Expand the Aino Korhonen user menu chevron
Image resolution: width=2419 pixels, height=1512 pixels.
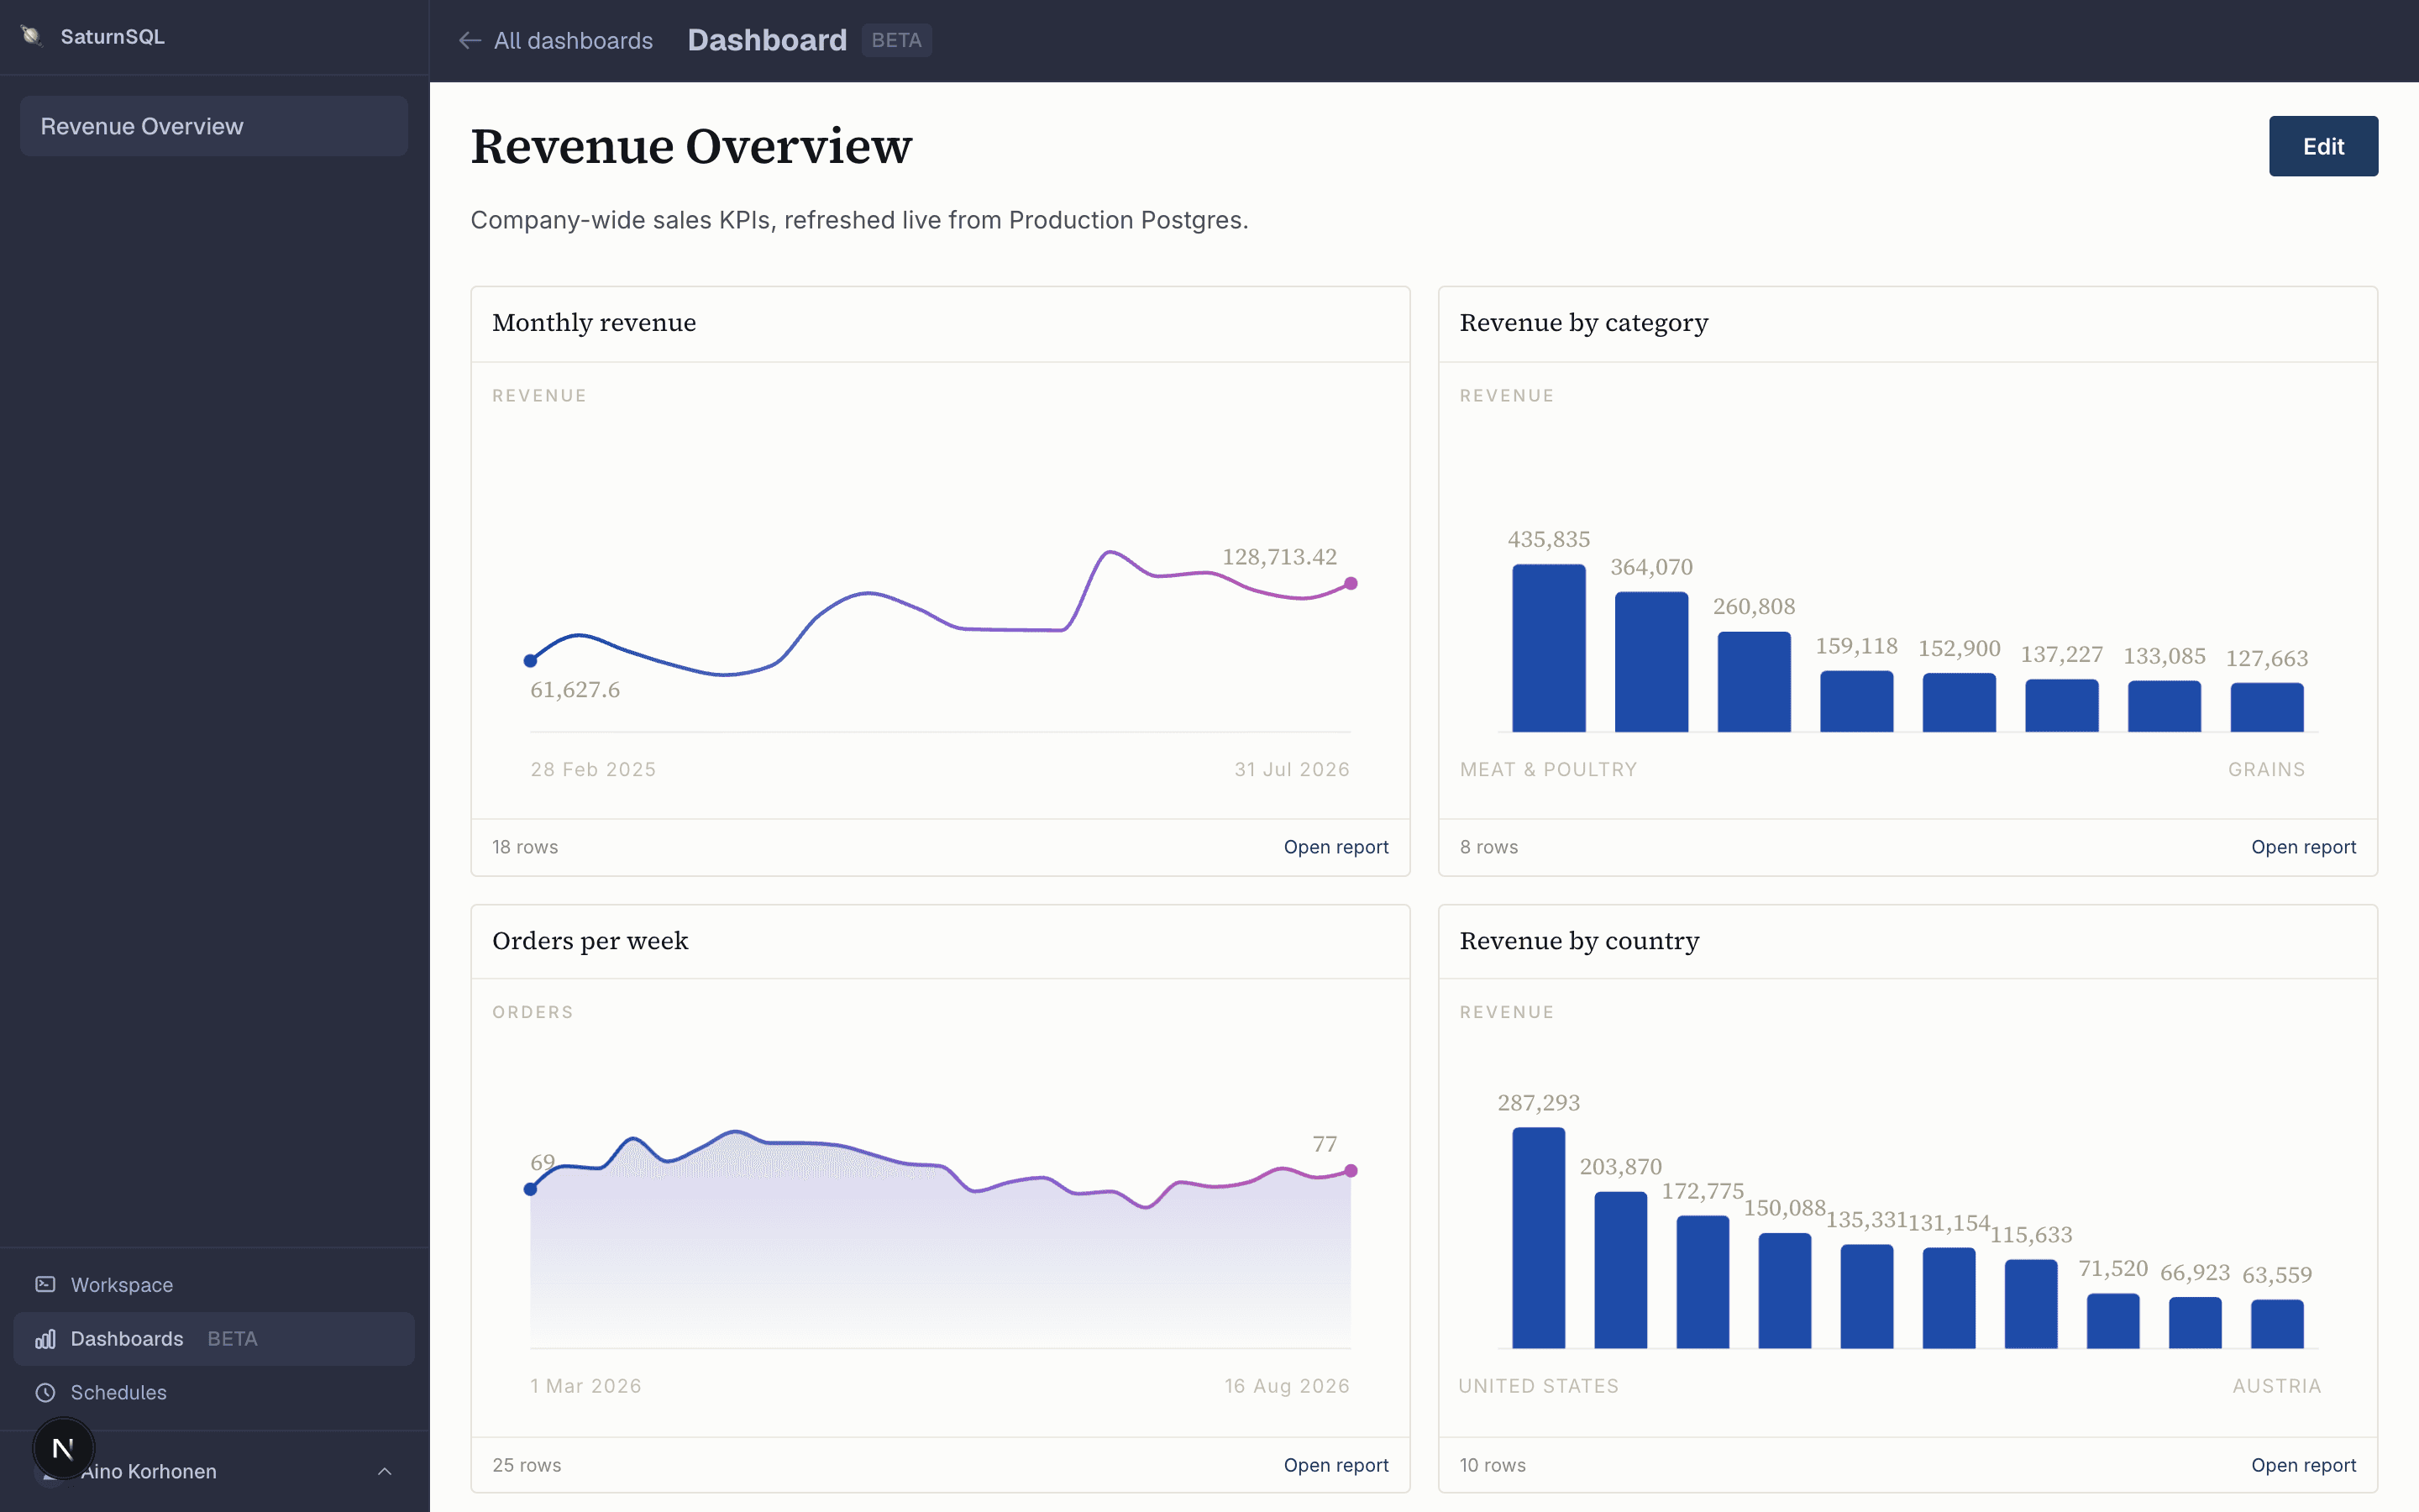tap(385, 1471)
